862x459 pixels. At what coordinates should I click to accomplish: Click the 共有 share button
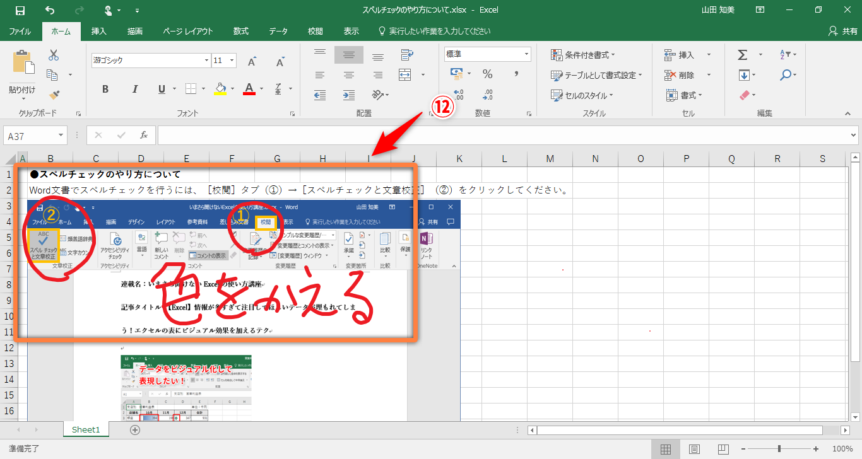(x=842, y=31)
